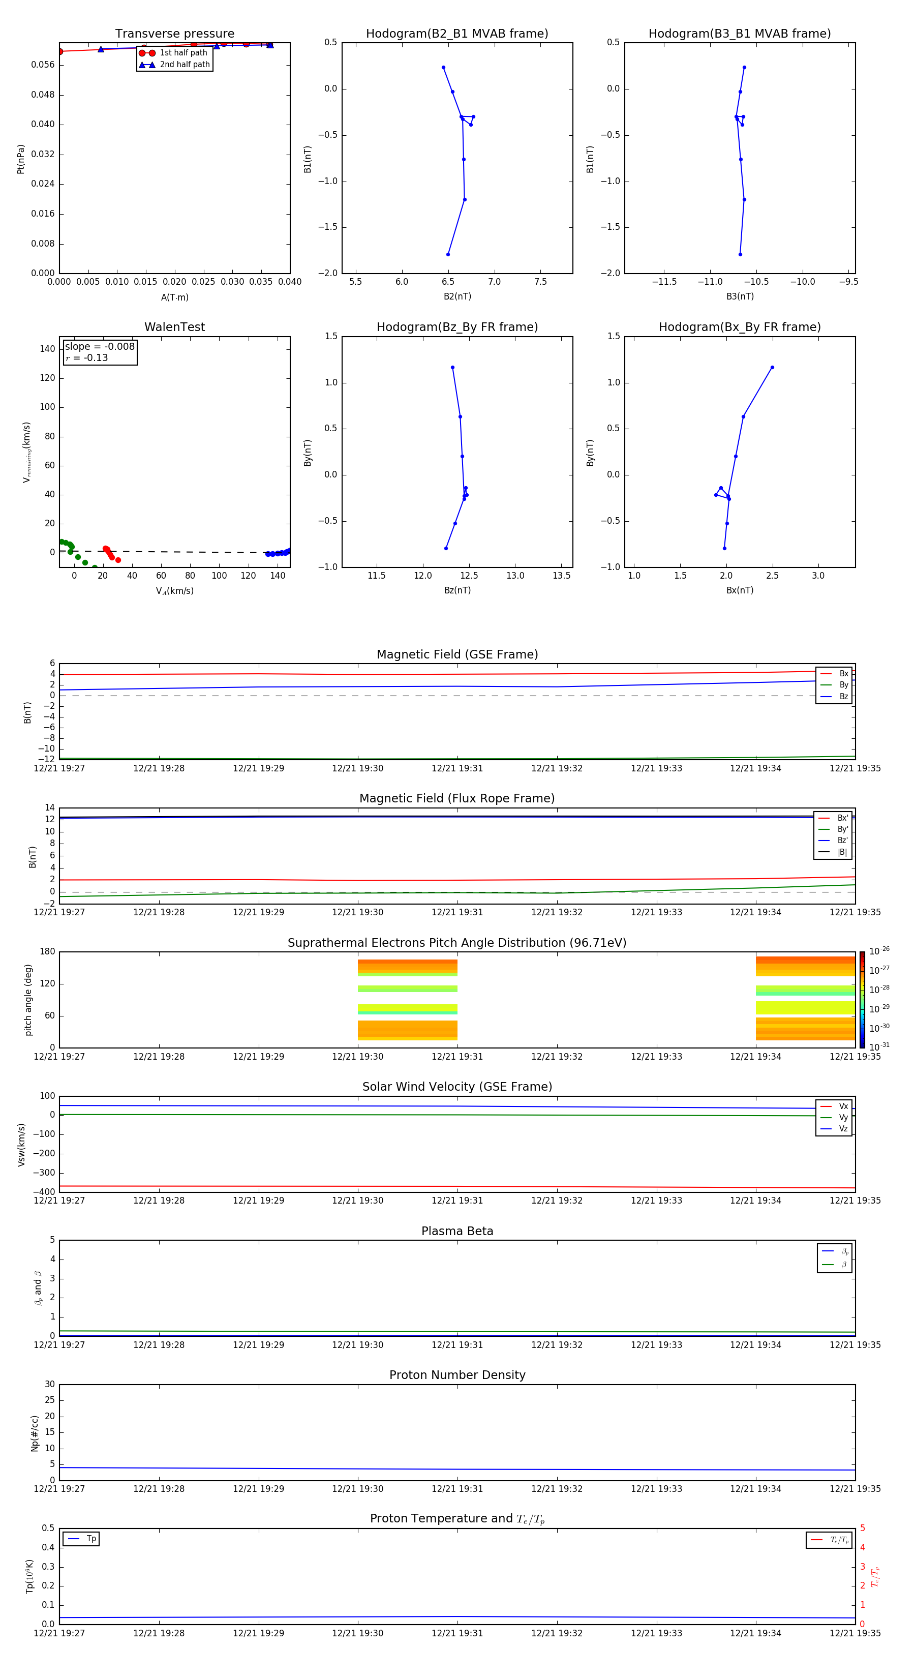Click the 'Hodogram(Bx_By FR frame)' title
The width and height of the screenshot is (915, 1678).
[x=740, y=327]
